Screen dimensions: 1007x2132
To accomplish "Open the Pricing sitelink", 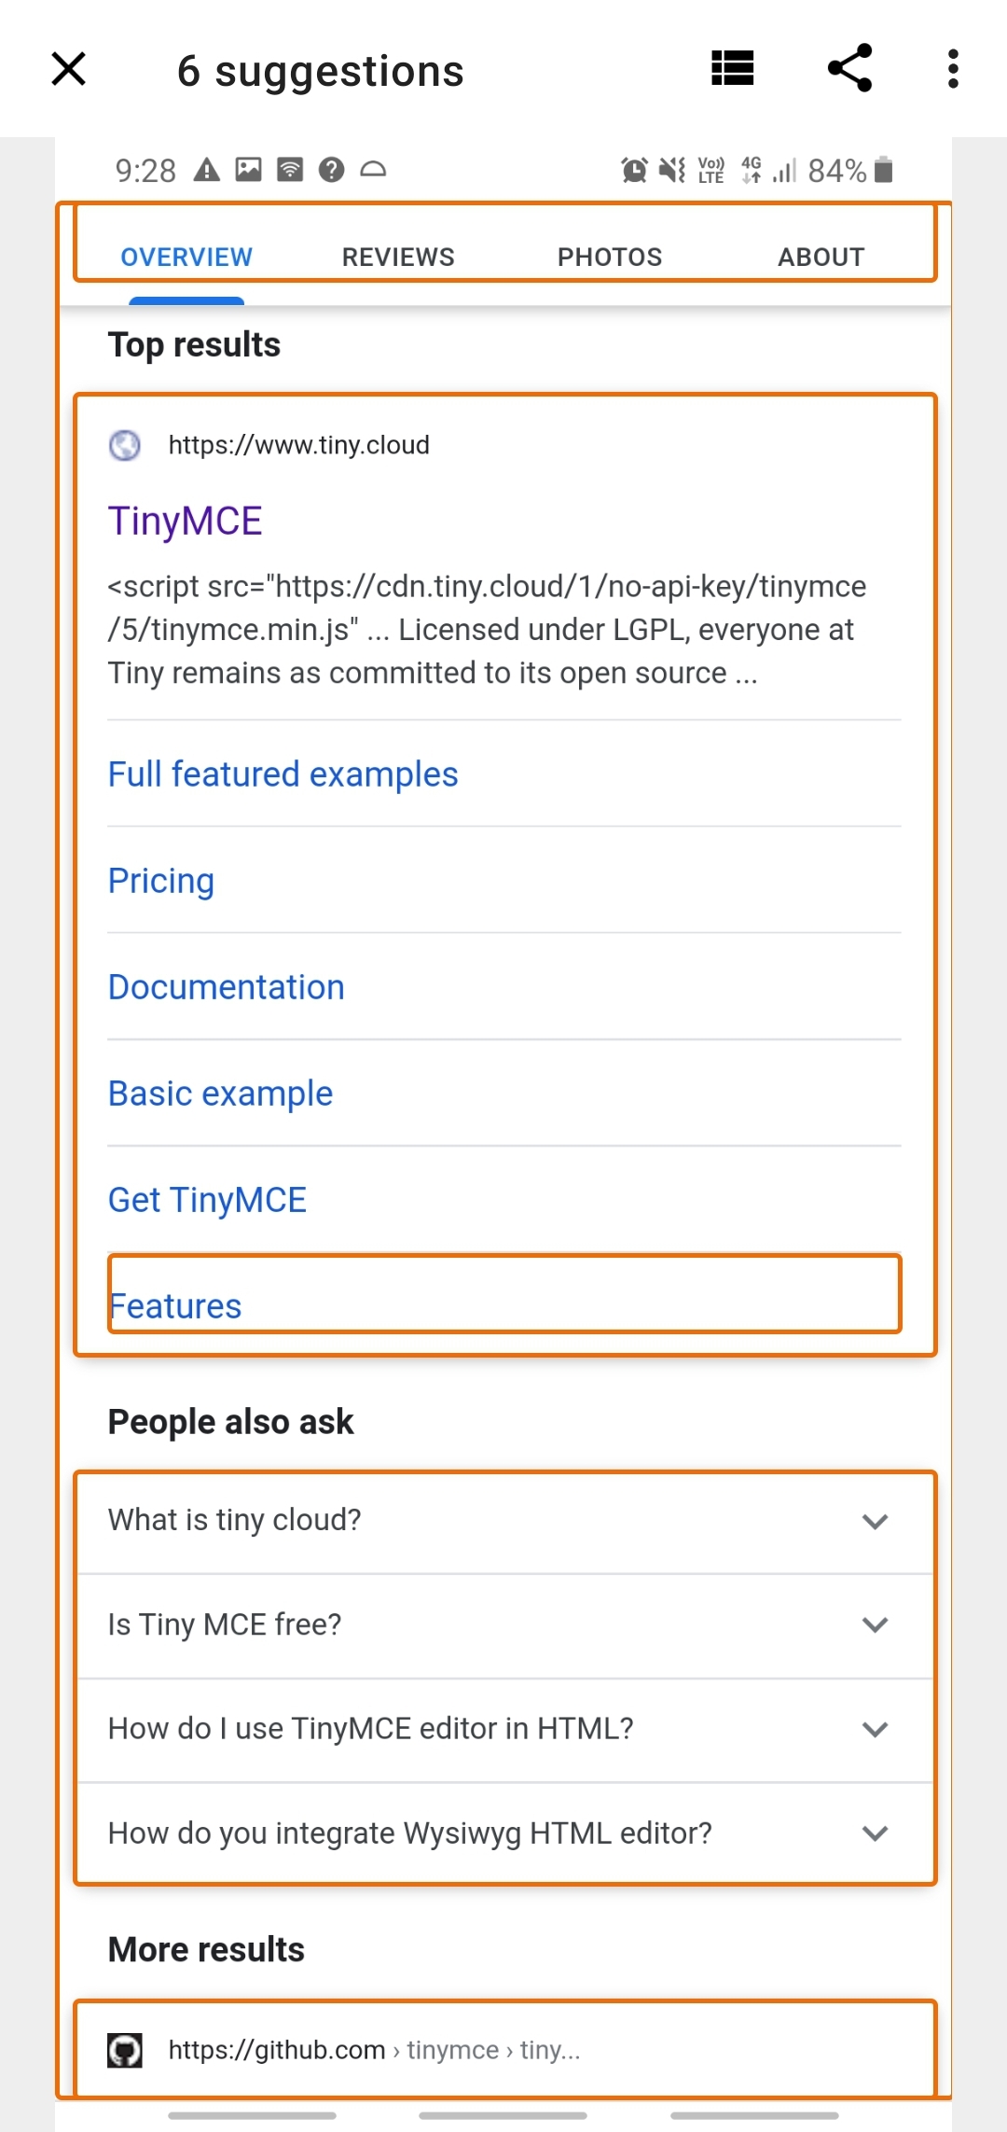I will 161,881.
